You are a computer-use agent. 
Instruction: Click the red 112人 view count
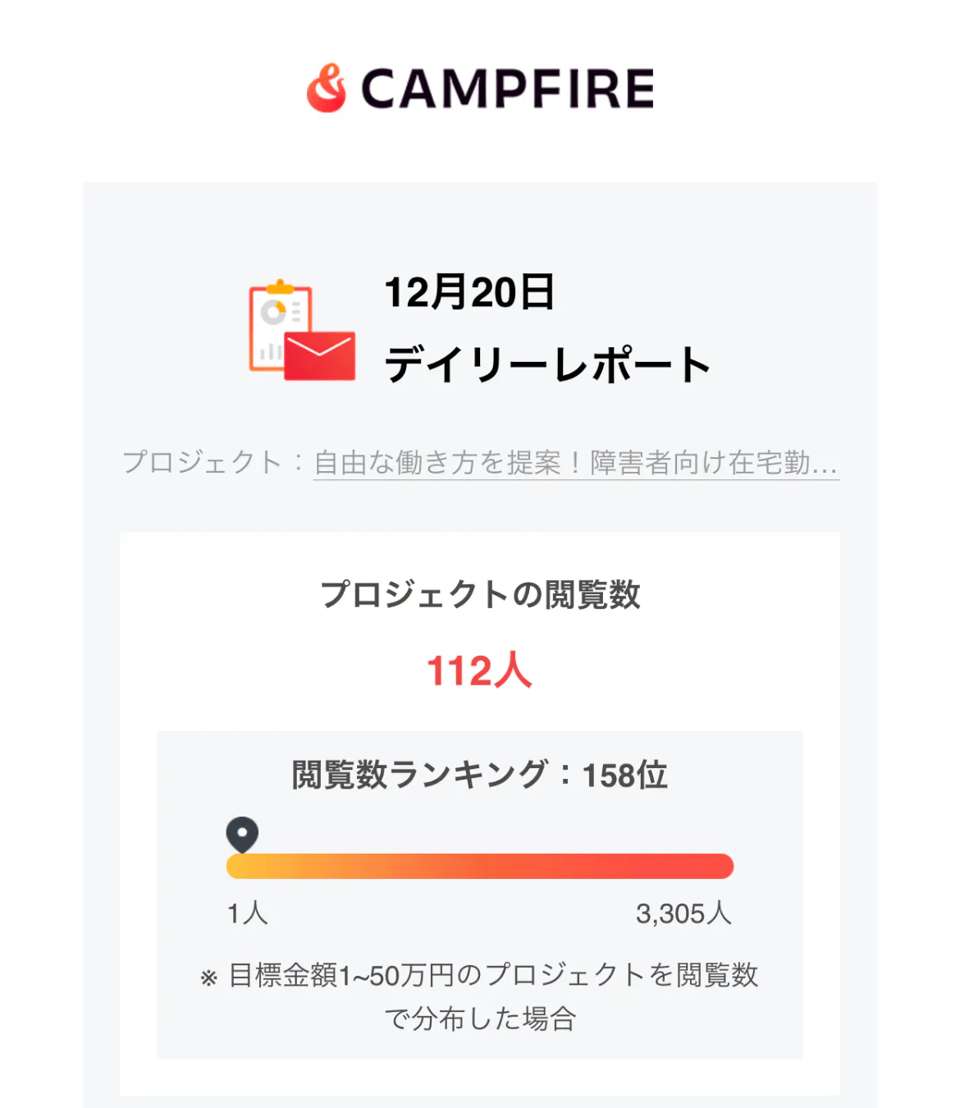pos(480,671)
